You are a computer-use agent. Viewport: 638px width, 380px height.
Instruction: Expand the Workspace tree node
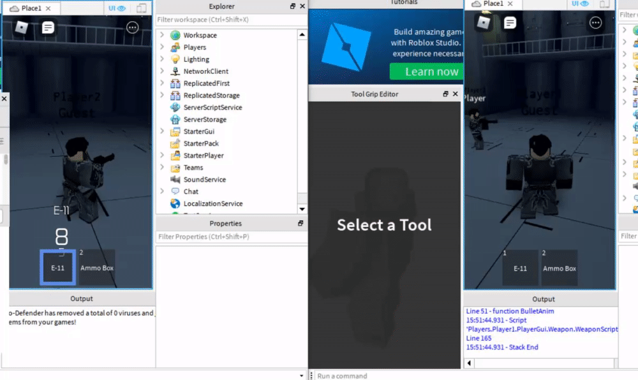tap(162, 35)
